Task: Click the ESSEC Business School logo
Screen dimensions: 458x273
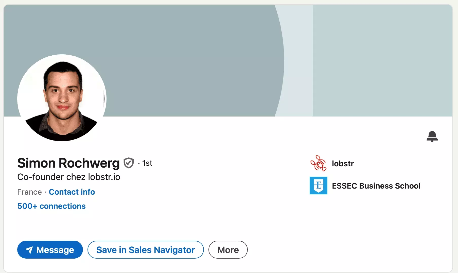Action: [318, 186]
